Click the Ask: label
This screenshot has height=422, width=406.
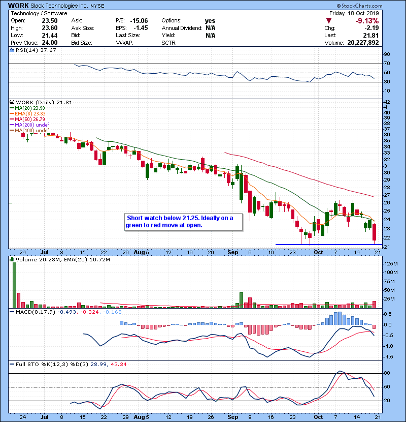click(77, 21)
